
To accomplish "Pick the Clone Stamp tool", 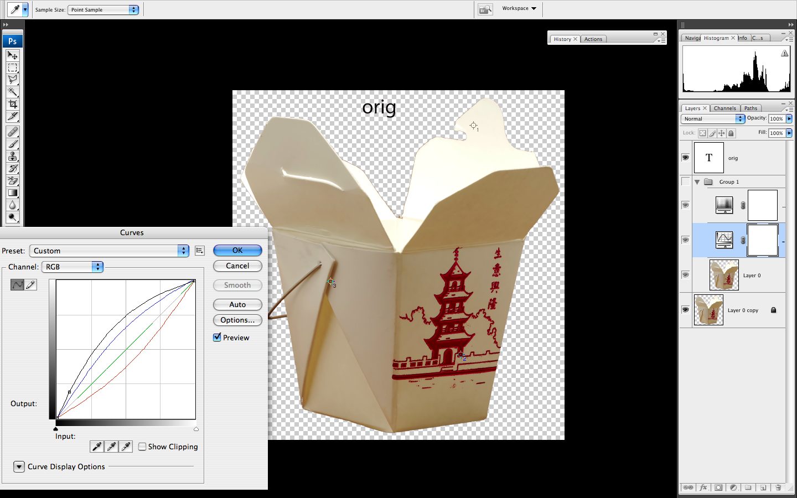I will [13, 156].
